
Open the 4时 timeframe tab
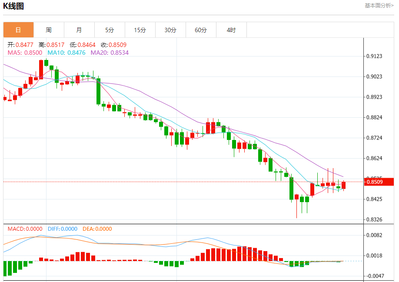(x=231, y=30)
